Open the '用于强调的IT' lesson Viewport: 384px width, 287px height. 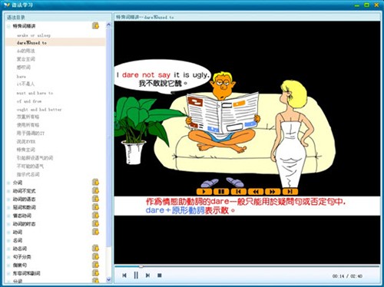click(x=31, y=133)
